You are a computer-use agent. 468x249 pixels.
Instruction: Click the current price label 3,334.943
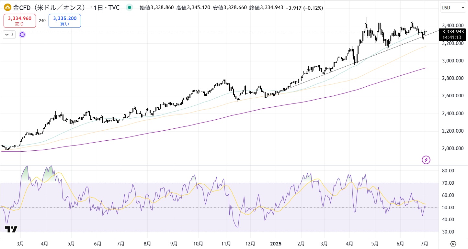click(x=453, y=31)
